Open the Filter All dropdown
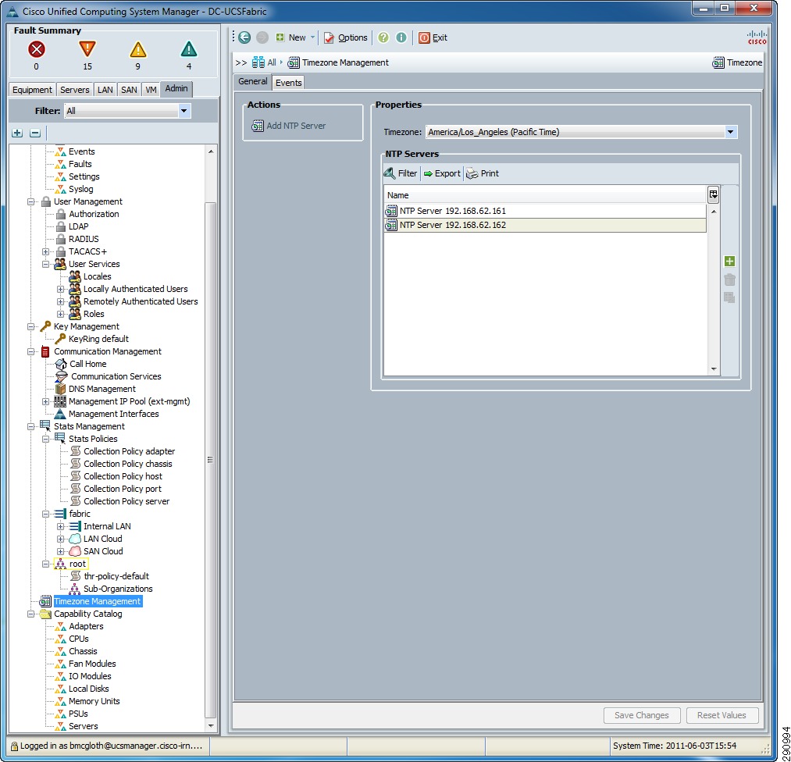Image resolution: width=791 pixels, height=762 pixels. 184,111
